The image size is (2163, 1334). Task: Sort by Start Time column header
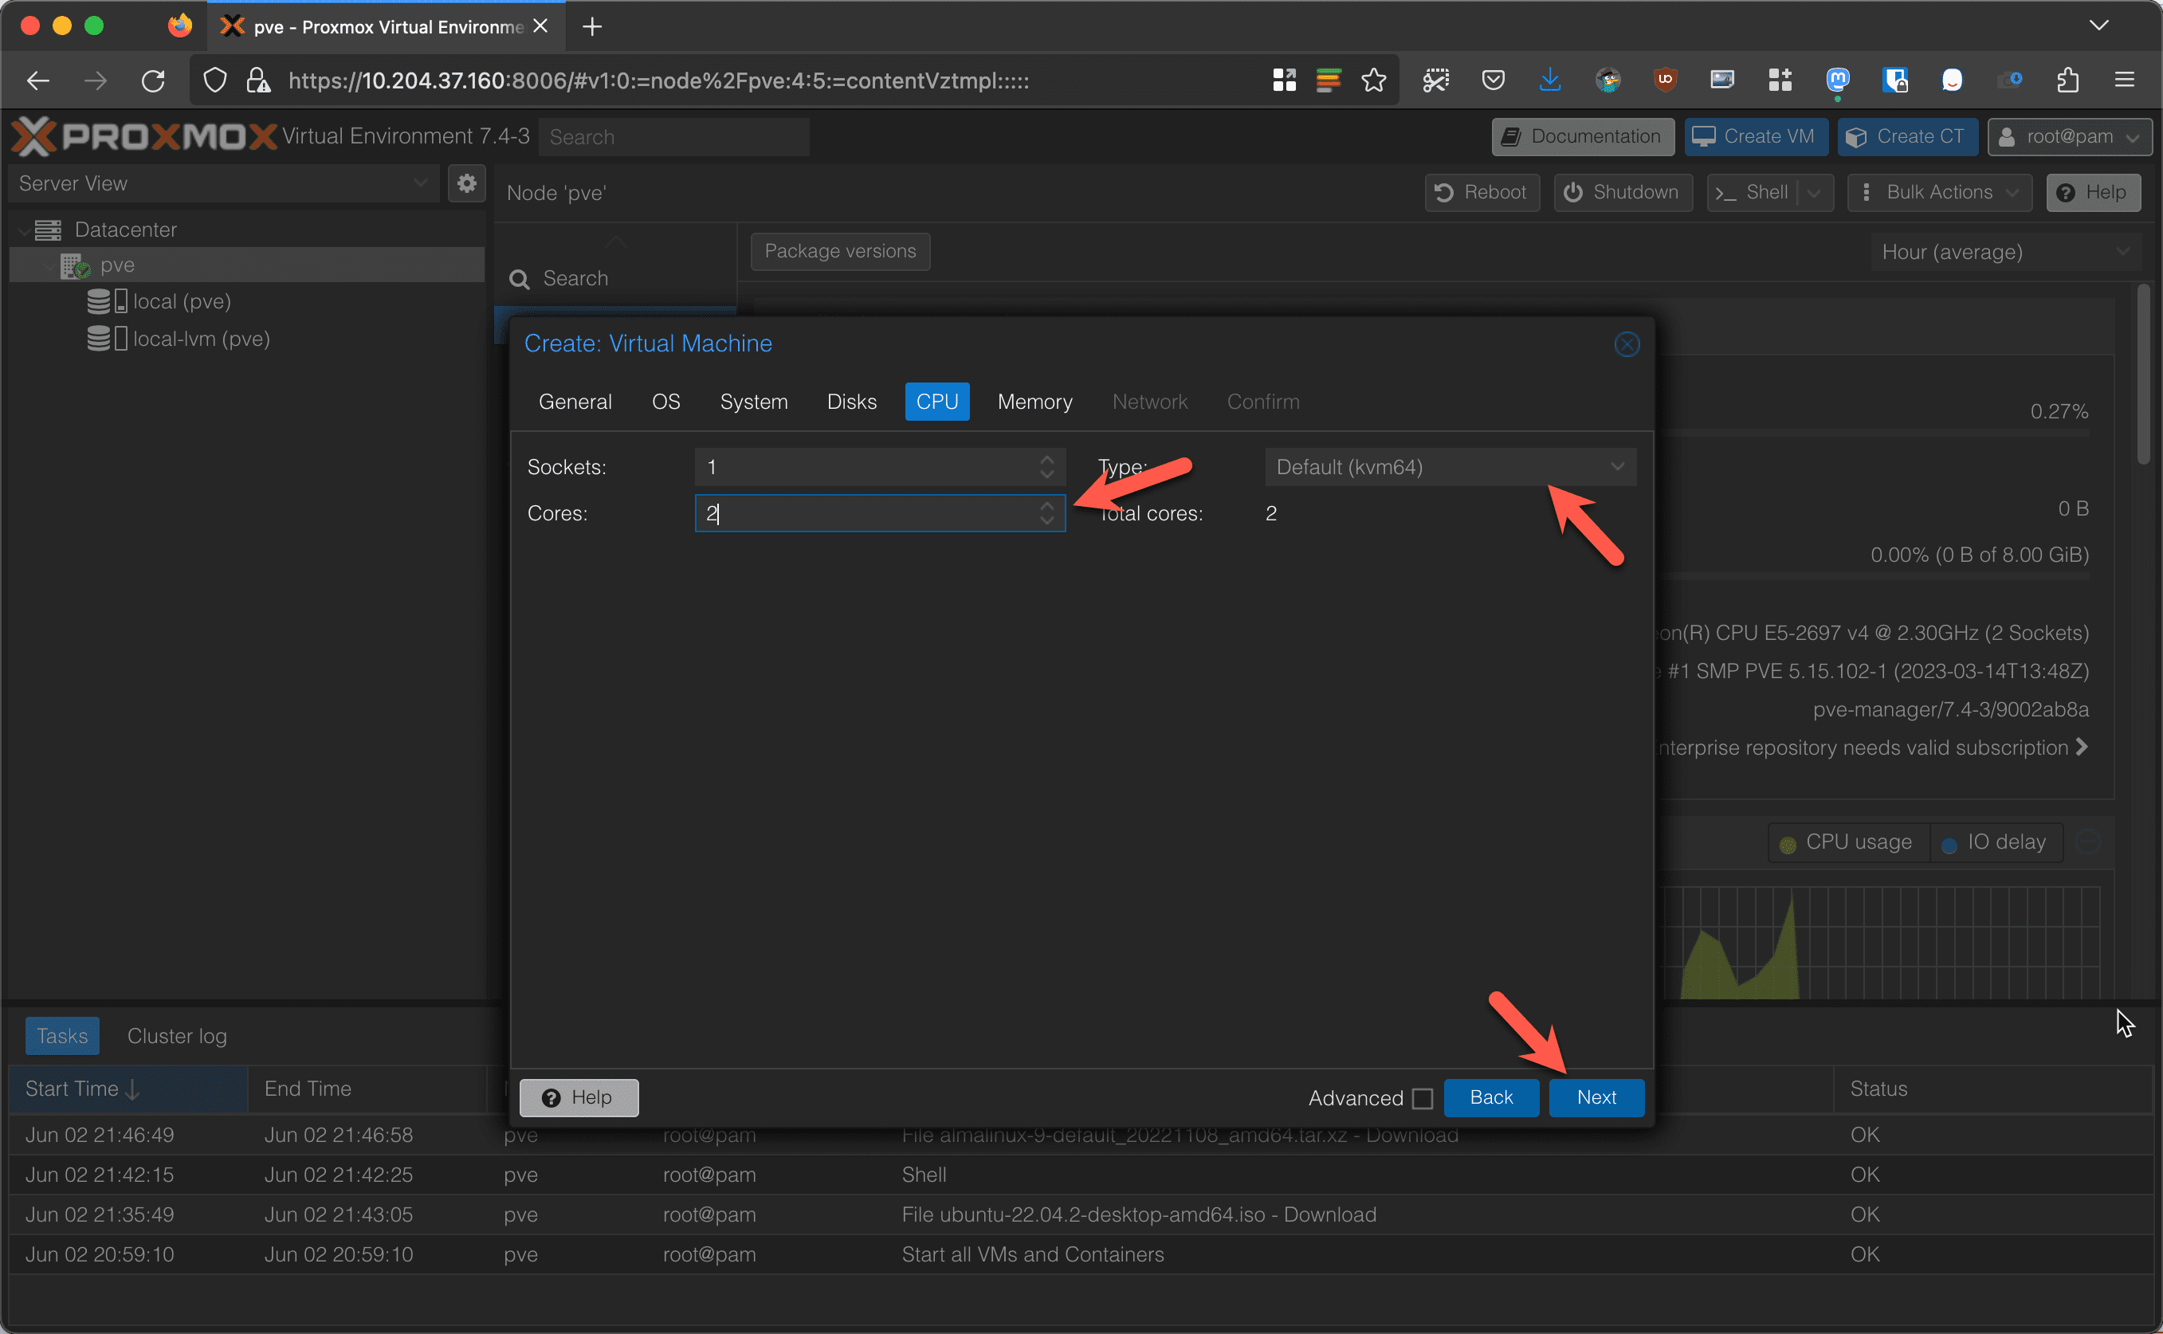click(129, 1089)
